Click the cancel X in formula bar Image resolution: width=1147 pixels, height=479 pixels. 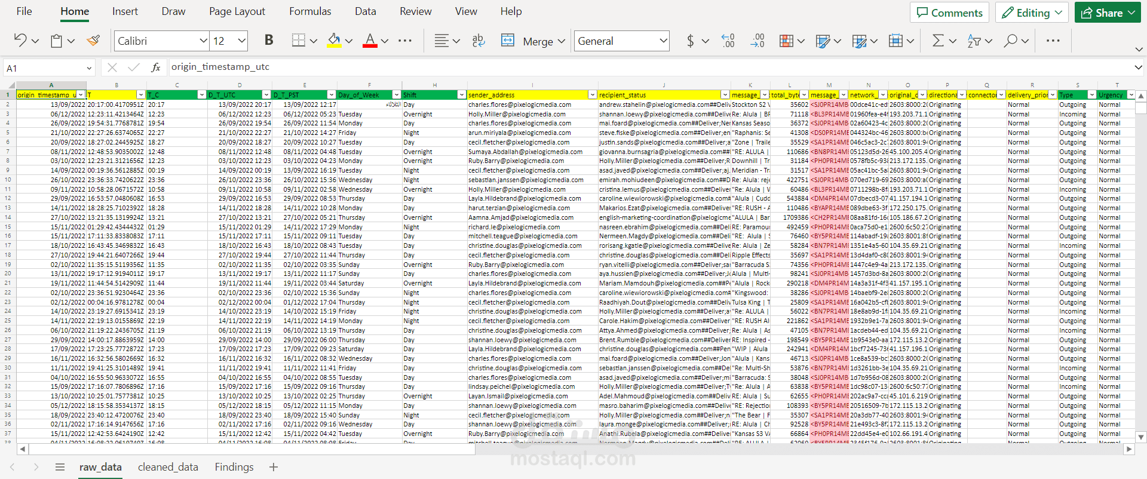112,67
